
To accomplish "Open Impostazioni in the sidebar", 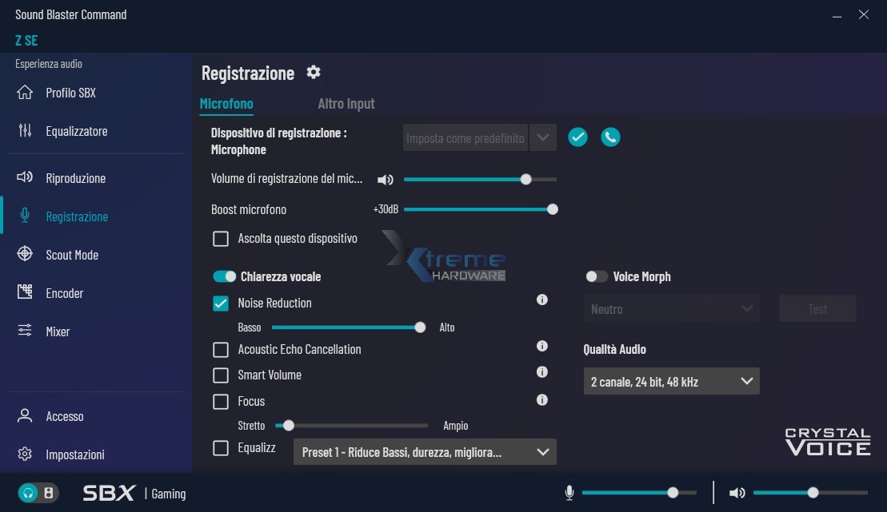I will tap(74, 454).
